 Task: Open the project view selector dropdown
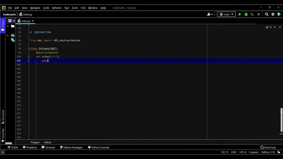(x=11, y=21)
